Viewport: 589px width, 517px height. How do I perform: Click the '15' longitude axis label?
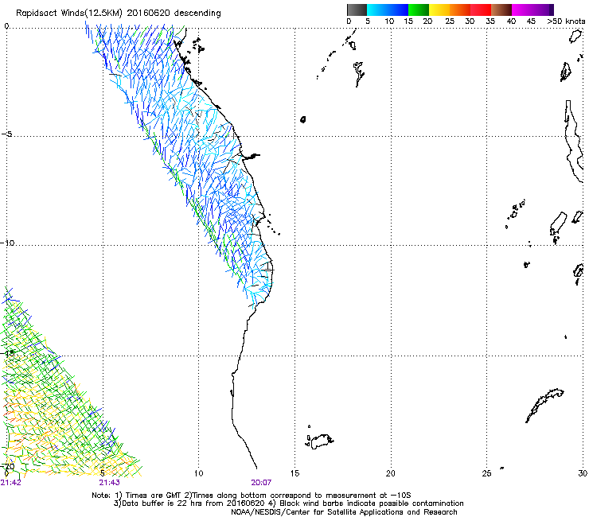coord(294,473)
